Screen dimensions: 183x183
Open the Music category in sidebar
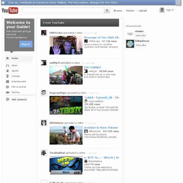(14, 66)
